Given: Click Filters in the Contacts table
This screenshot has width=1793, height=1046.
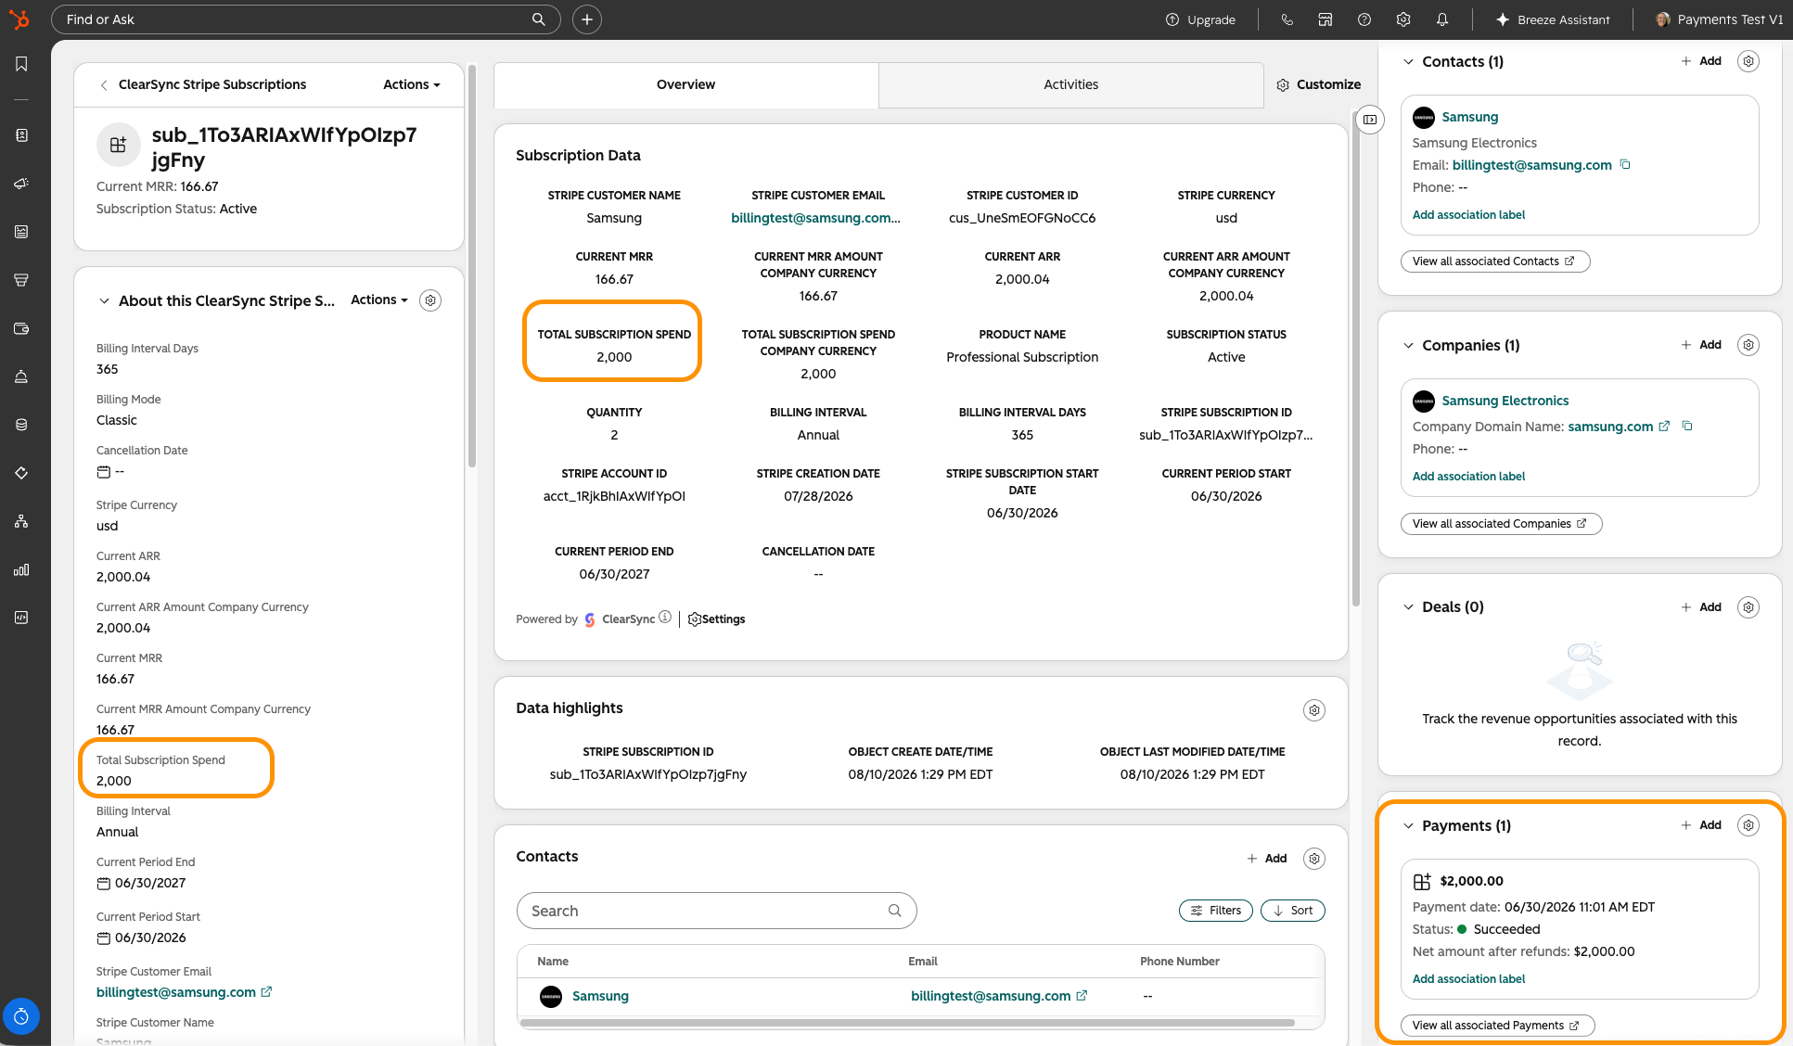Looking at the screenshot, I should pyautogui.click(x=1216, y=911).
